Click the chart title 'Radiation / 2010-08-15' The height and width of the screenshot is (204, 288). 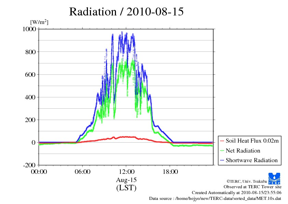click(126, 12)
